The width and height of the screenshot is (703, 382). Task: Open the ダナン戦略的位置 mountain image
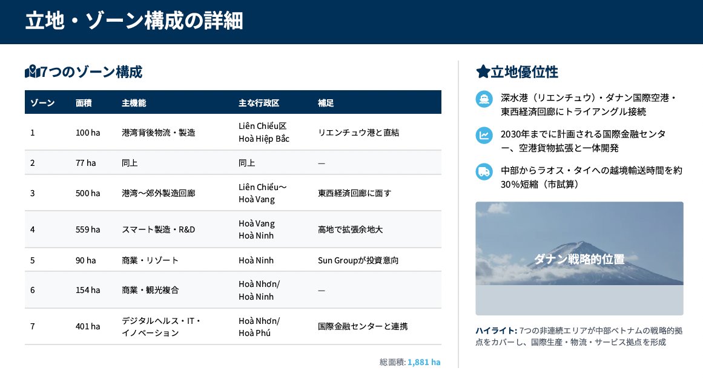(579, 259)
